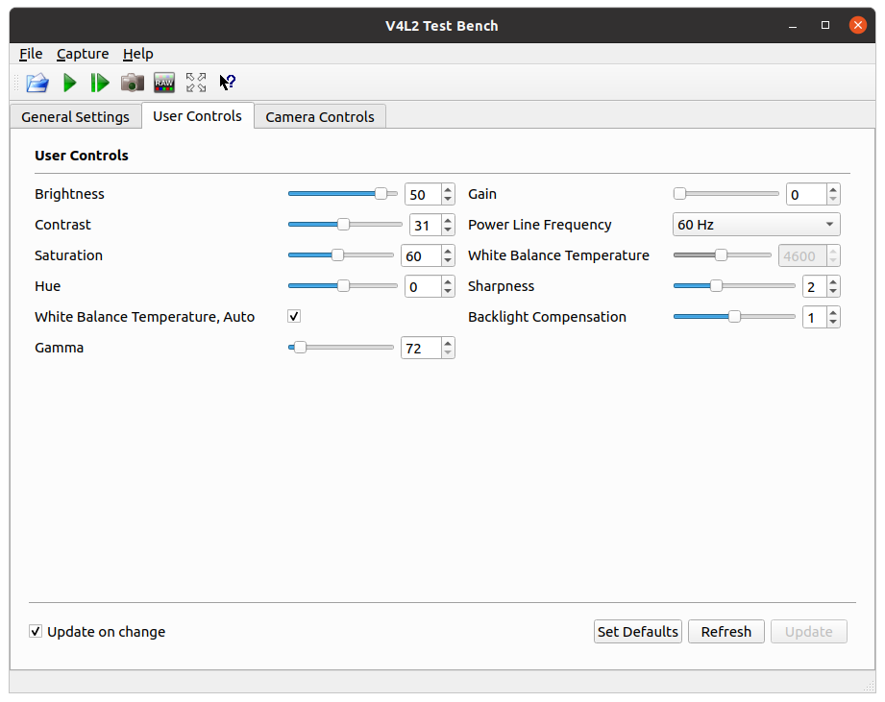Click the open device folder icon

pos(37,83)
